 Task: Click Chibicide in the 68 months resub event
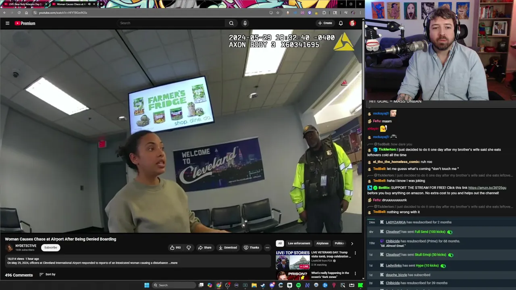click(x=393, y=241)
